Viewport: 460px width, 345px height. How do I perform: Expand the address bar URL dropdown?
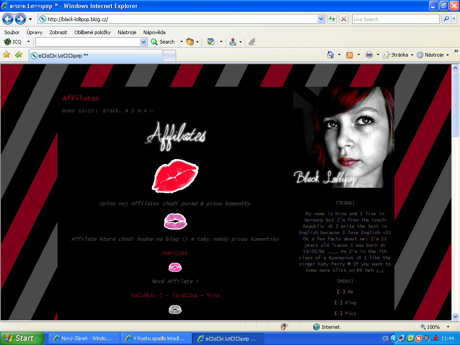point(321,19)
